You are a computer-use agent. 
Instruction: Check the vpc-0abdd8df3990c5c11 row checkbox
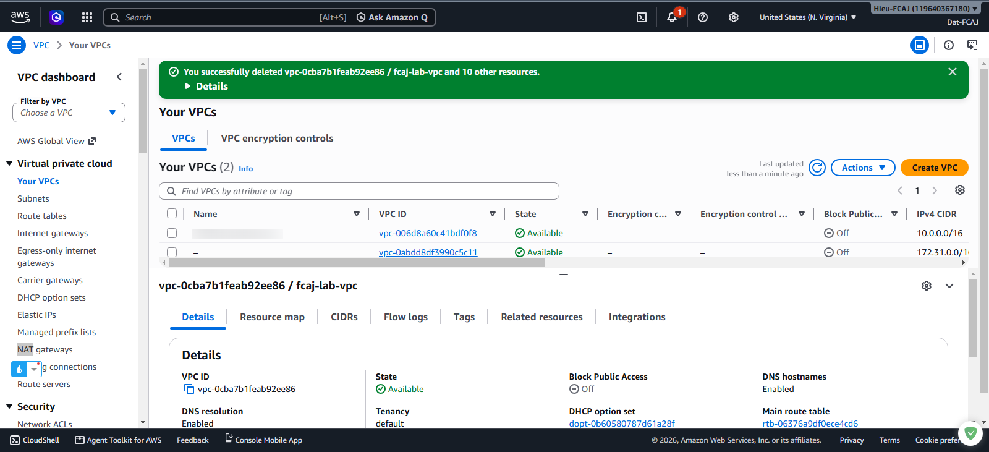point(172,252)
